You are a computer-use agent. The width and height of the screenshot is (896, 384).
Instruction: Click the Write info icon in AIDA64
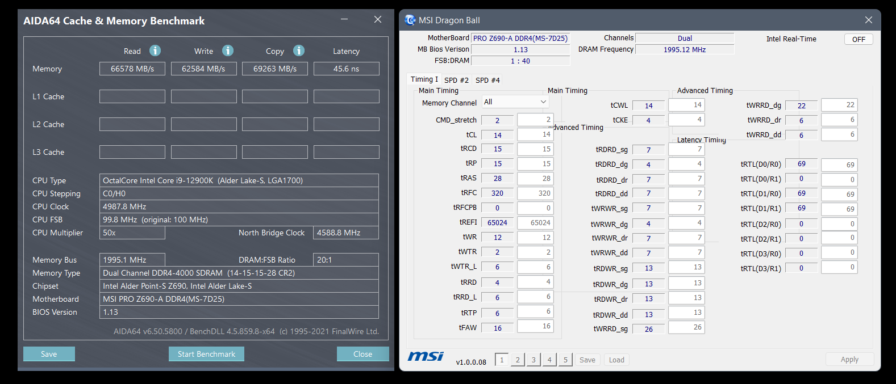228,50
